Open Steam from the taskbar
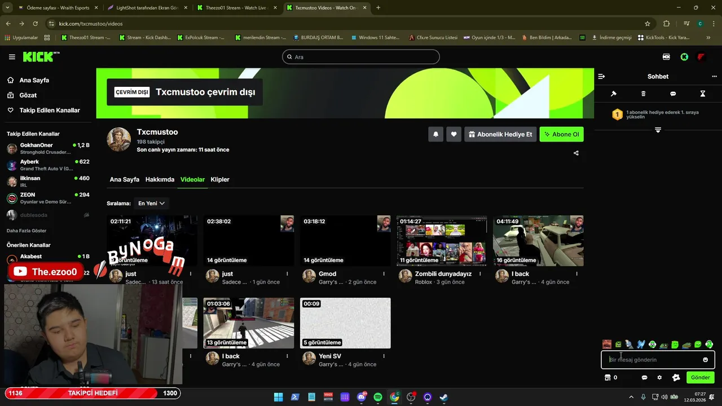Viewport: 722px width, 406px height. pyautogui.click(x=444, y=397)
